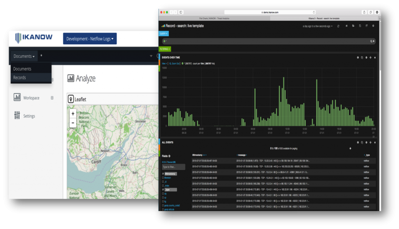Click Safari share icon
The height and width of the screenshot is (229, 399).
(364, 12)
